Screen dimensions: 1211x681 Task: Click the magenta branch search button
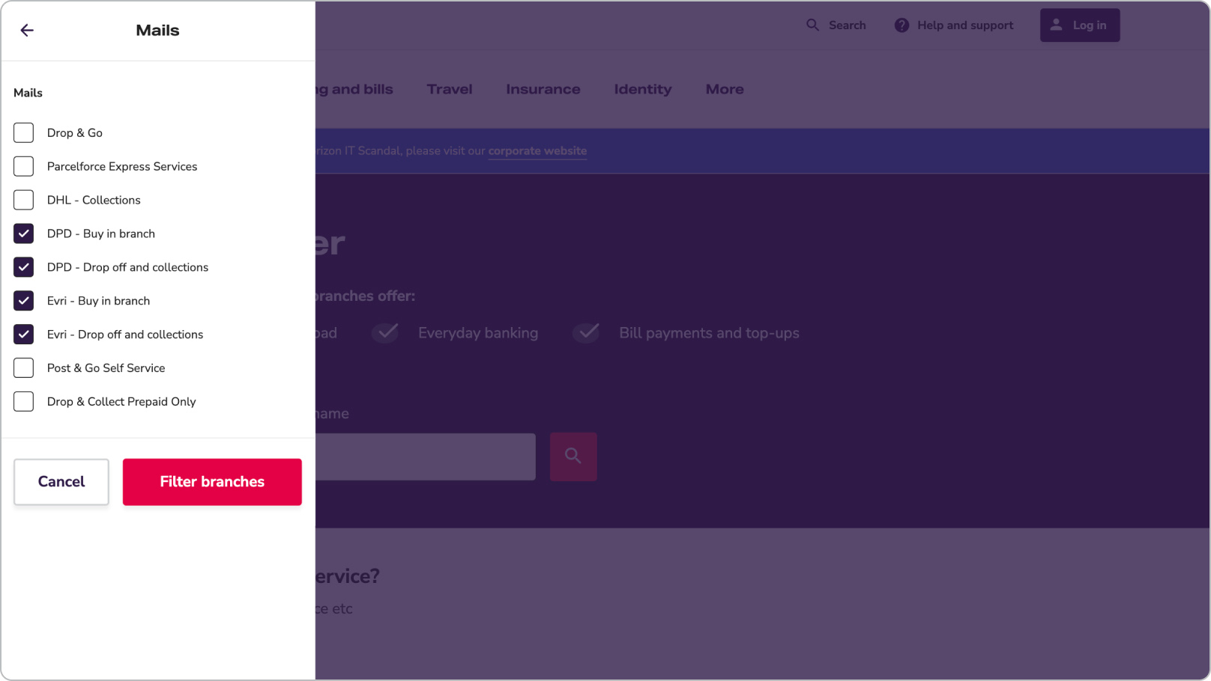[573, 456]
